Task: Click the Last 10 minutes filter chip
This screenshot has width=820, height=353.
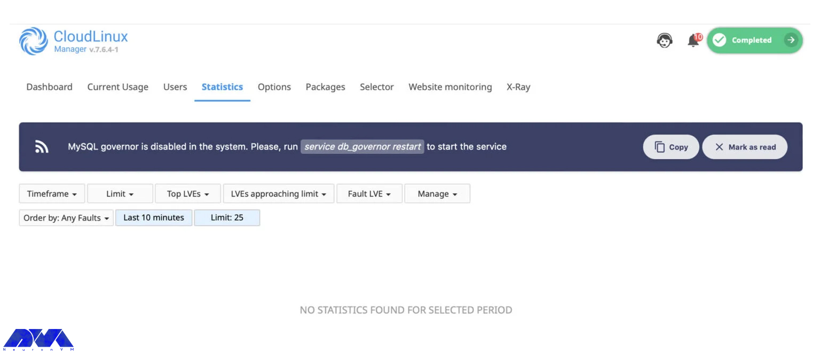Action: point(154,217)
